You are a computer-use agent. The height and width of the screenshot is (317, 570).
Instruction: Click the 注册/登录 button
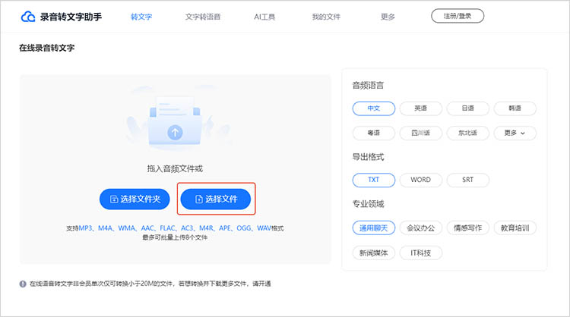tap(458, 16)
